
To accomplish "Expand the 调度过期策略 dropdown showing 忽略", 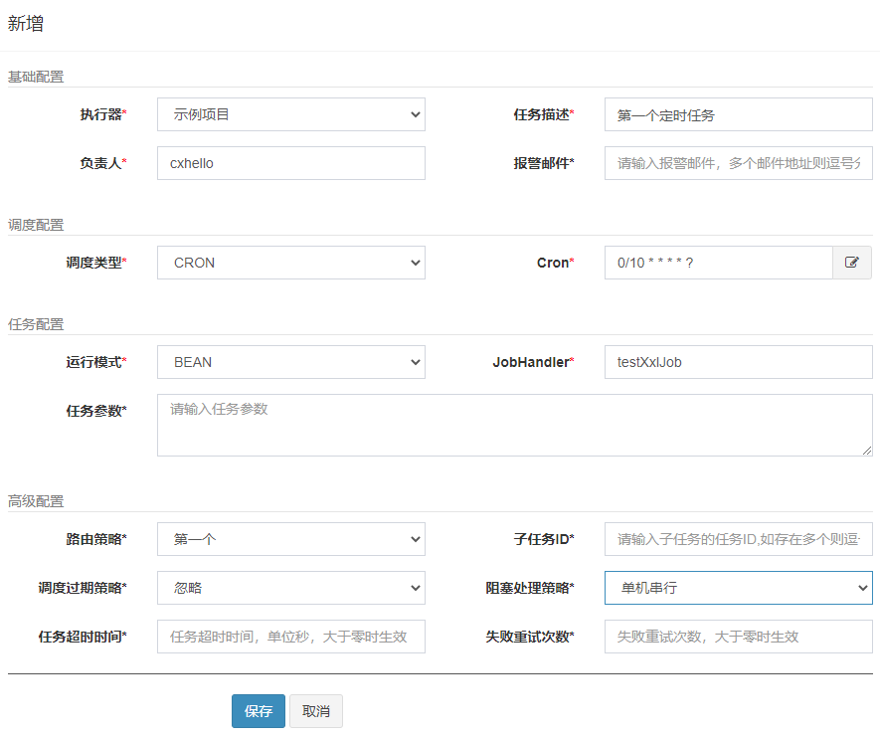I will coord(291,588).
